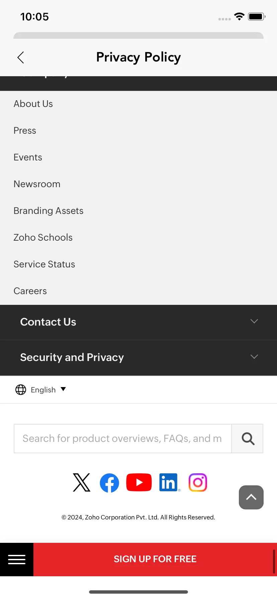Open Zoho's YouTube channel
Image resolution: width=277 pixels, height=599 pixels.
pyautogui.click(x=139, y=482)
